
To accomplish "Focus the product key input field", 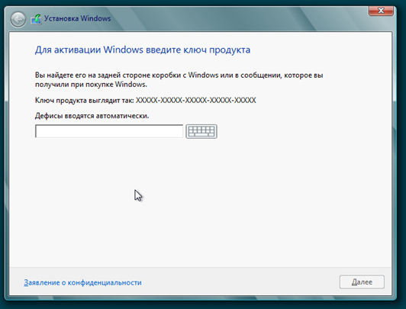I will tap(109, 131).
